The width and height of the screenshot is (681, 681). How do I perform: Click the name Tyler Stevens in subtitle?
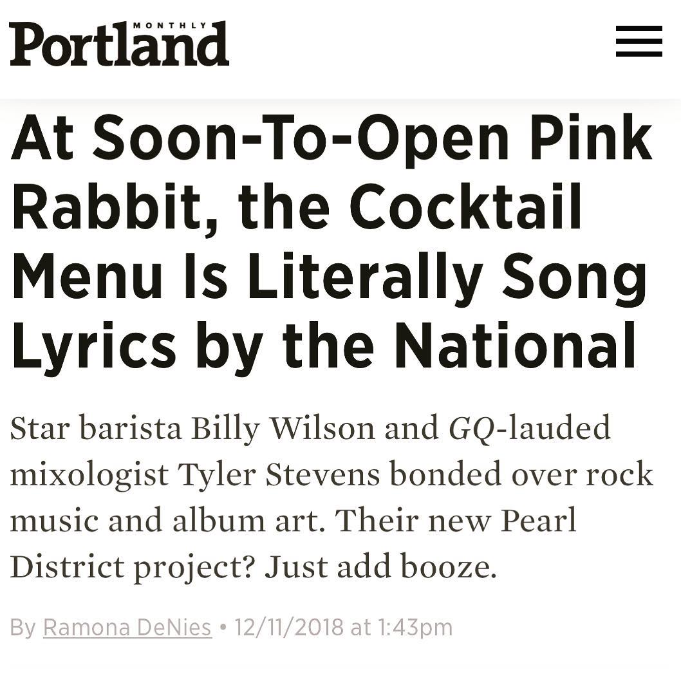click(279, 474)
